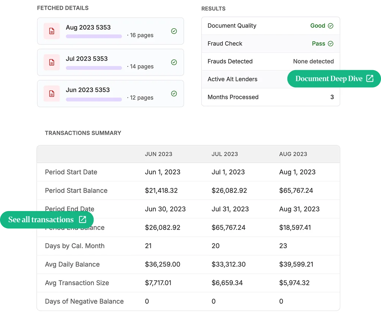Click the external-link icon on See all transactions
381x317 pixels.
82,220
